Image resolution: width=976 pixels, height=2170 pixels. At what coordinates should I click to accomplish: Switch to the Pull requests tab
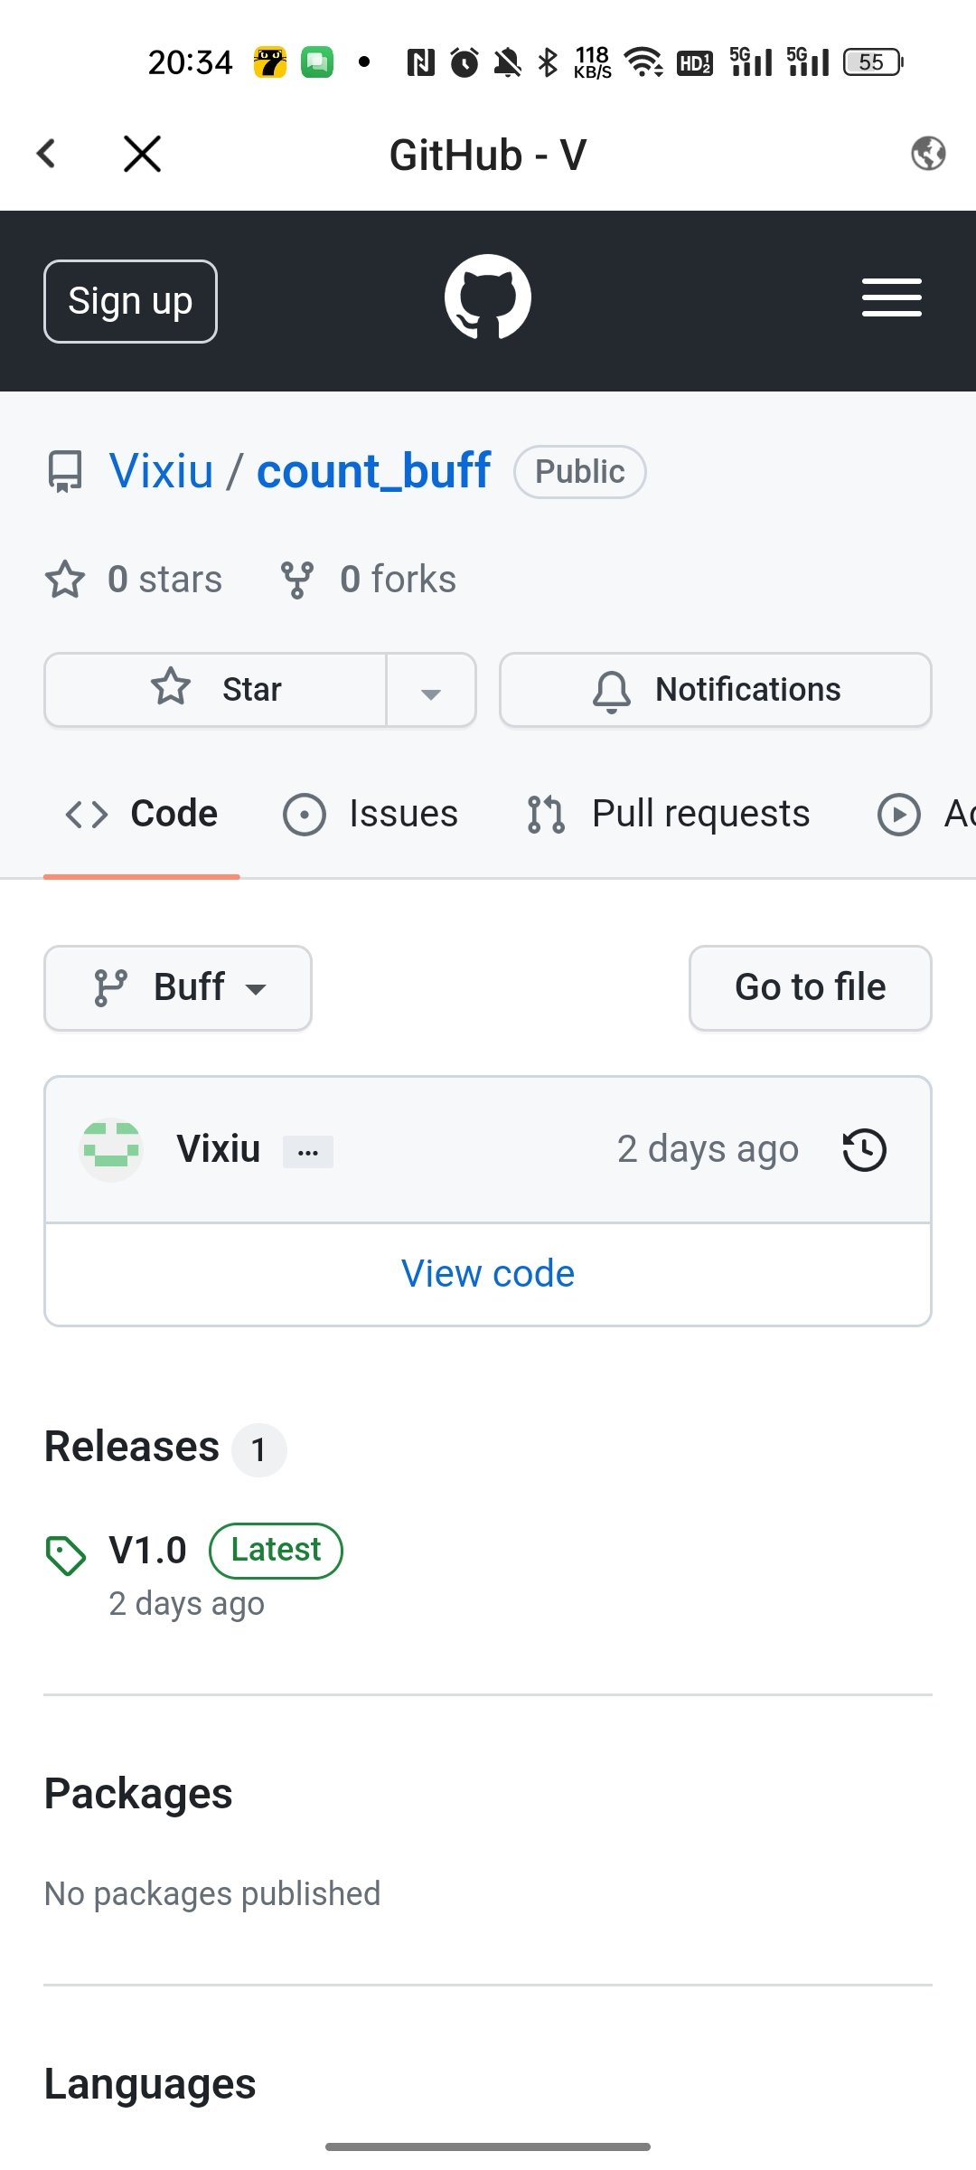point(669,814)
